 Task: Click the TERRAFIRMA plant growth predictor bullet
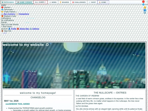30,108
